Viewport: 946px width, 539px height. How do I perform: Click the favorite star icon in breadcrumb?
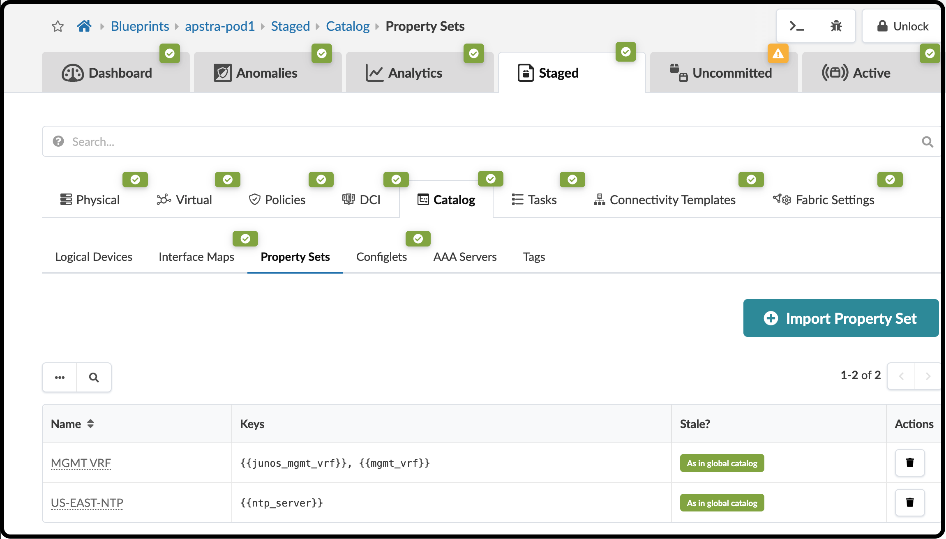coord(58,26)
